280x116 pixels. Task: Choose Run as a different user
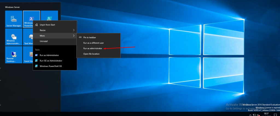pos(98,43)
